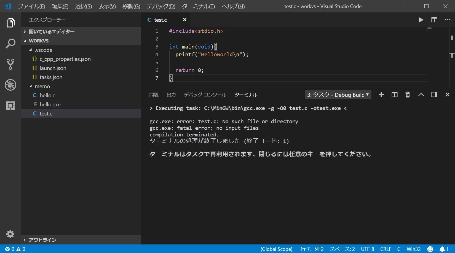This screenshot has height=253, width=455.
Task: Maximize the panel with the up chevron
Action: pyautogui.click(x=421, y=95)
